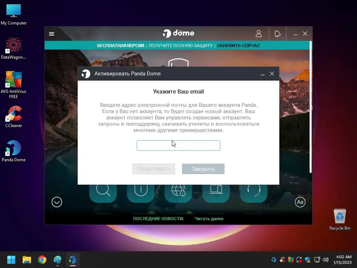Select the Recycle Bin icon
The height and width of the screenshot is (268, 357).
coord(340,219)
